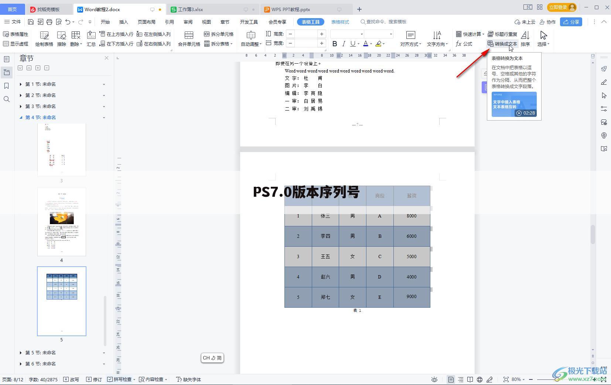Toggle bold formatting
Viewport: 611px width, 385px height.
335,44
